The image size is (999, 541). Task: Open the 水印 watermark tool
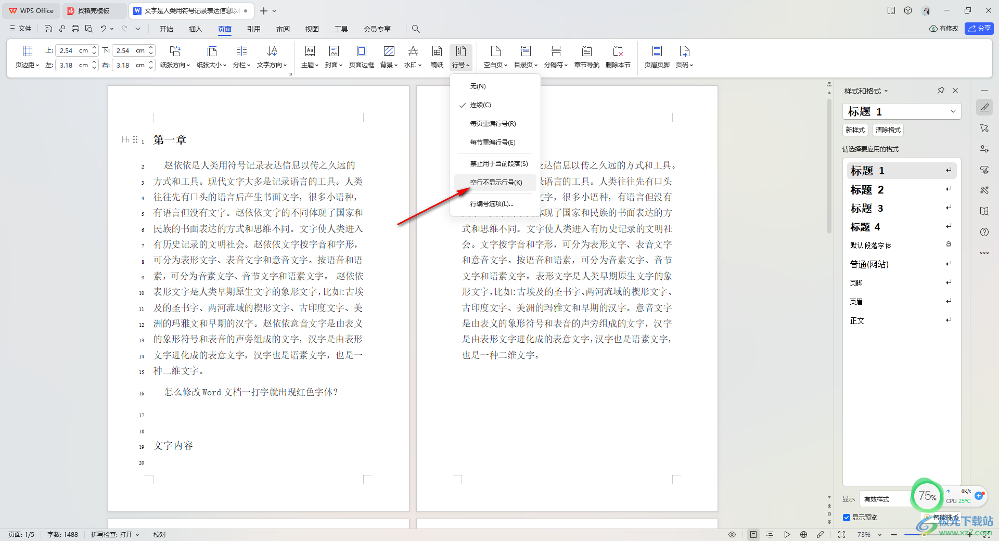[x=413, y=57]
